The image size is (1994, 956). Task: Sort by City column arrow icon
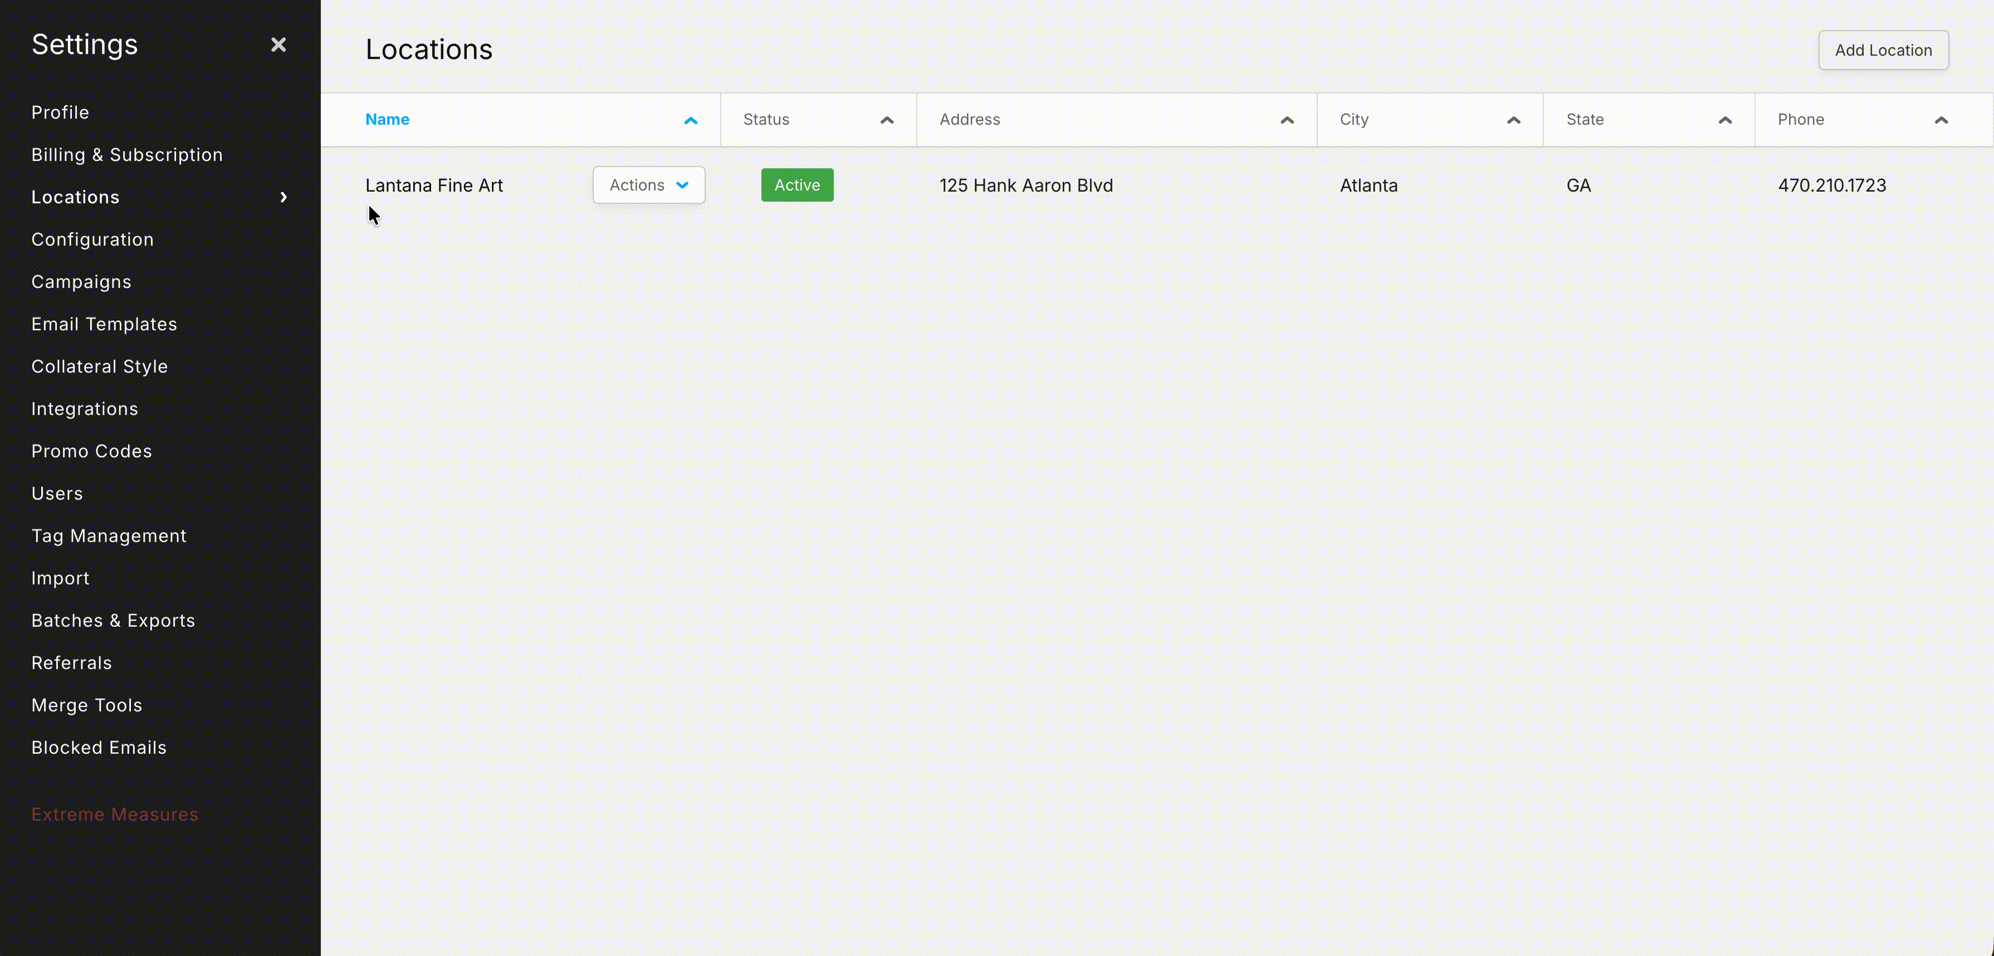[x=1514, y=121]
